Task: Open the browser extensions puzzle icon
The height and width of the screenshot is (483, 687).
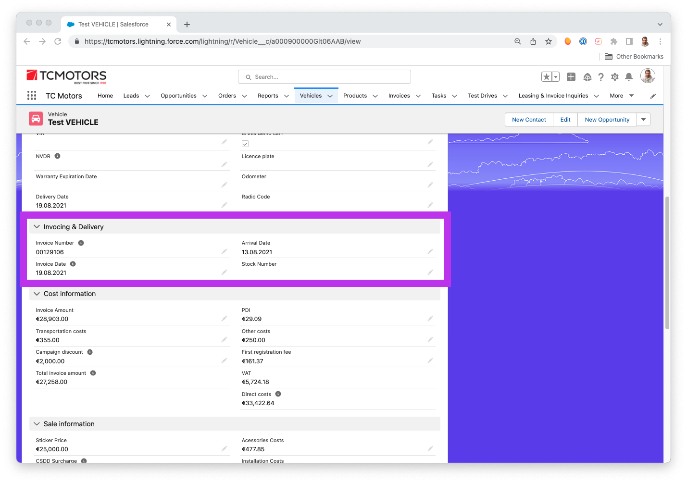Action: (x=614, y=41)
